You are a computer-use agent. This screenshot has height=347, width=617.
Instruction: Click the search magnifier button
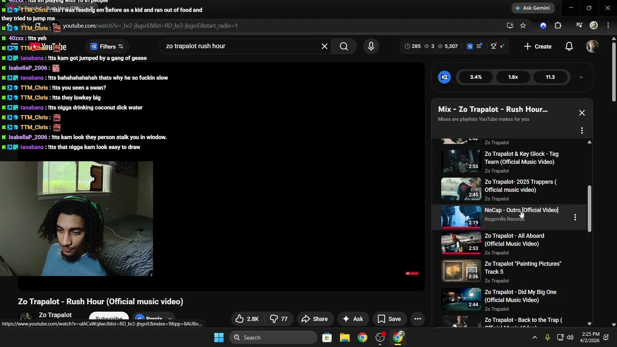point(344,46)
